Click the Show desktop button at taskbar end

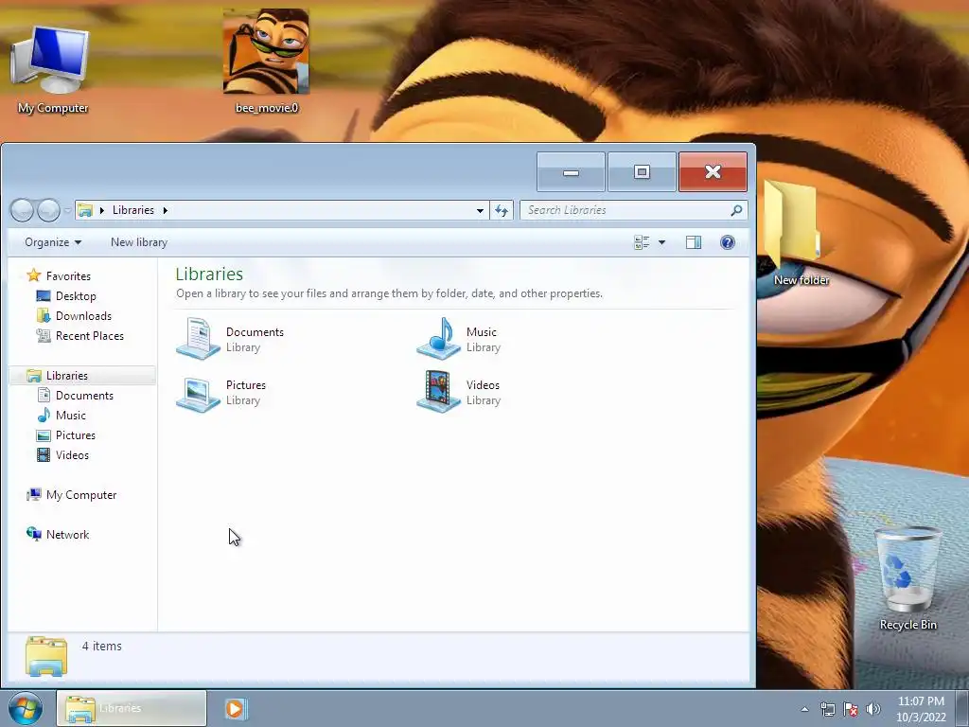tap(962, 708)
